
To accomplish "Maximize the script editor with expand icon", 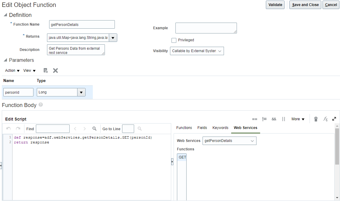I will (334, 119).
